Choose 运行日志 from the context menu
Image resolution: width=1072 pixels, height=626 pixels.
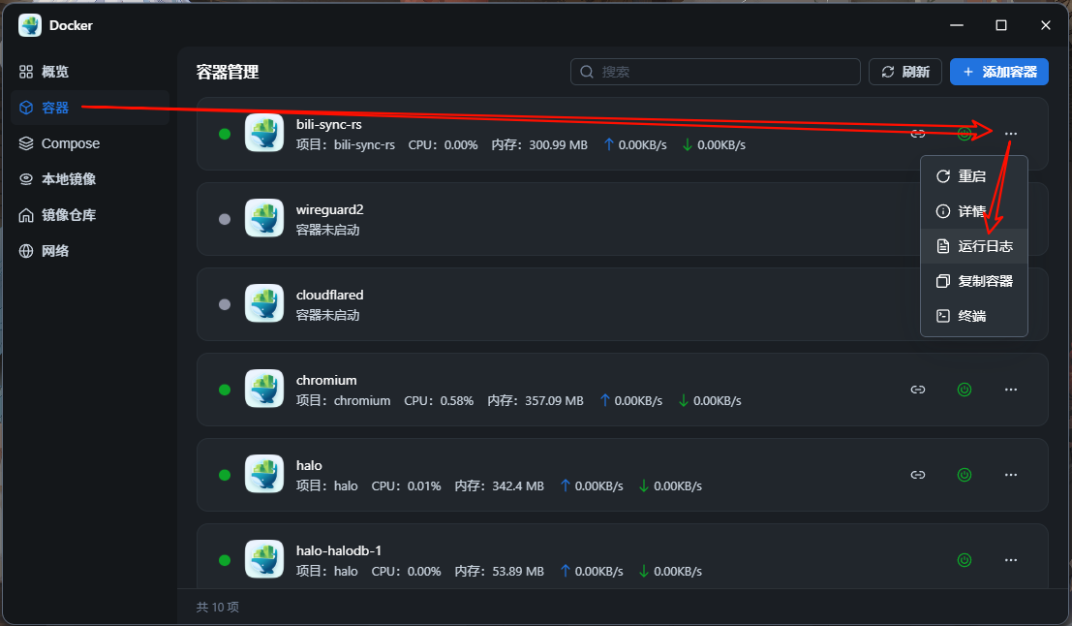pos(973,246)
